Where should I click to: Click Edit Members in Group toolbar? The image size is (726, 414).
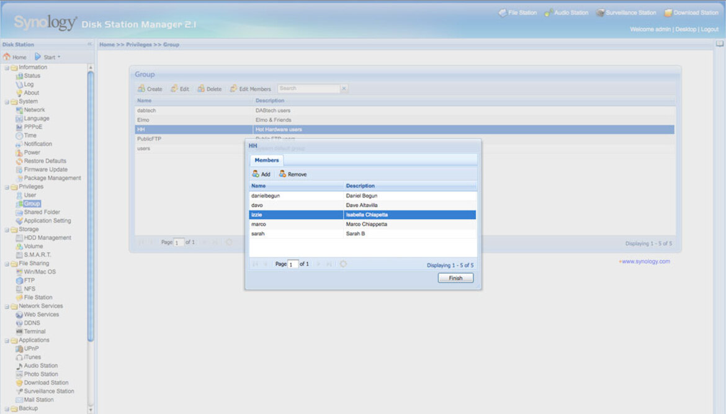point(251,89)
